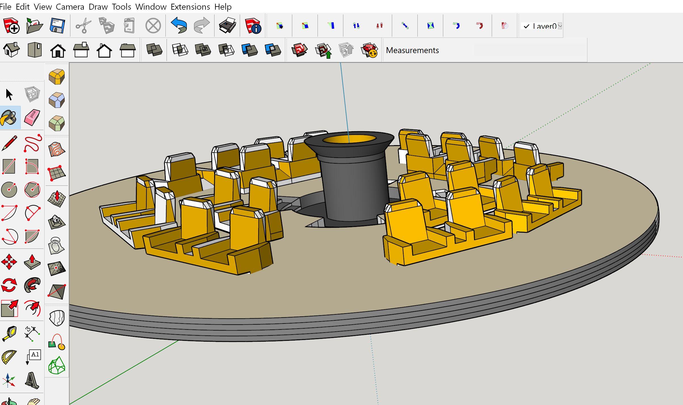Select the 3D Text tool
Screen dimensions: 683x405
pos(32,381)
